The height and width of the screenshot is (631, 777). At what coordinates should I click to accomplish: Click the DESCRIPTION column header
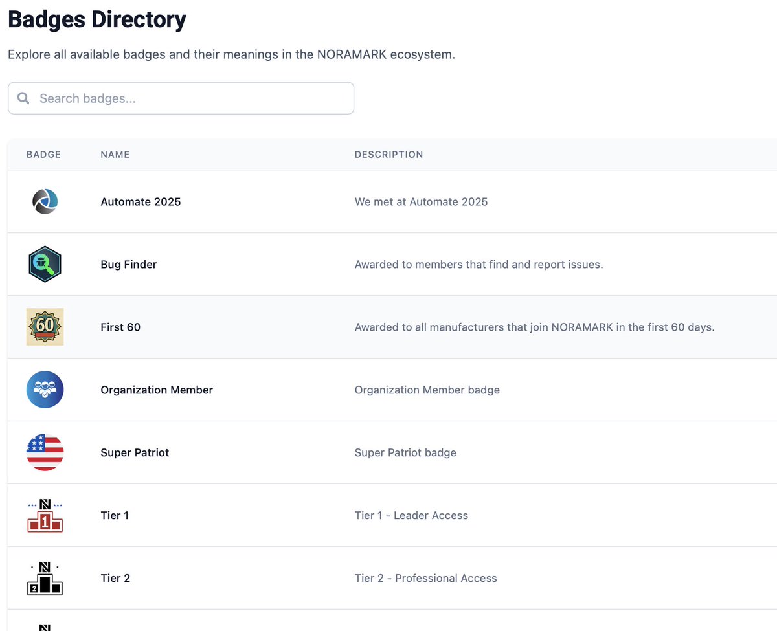[388, 155]
